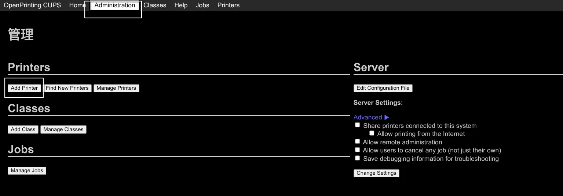Open the Printers navigation tab
This screenshot has height=196, width=563.
tap(228, 5)
